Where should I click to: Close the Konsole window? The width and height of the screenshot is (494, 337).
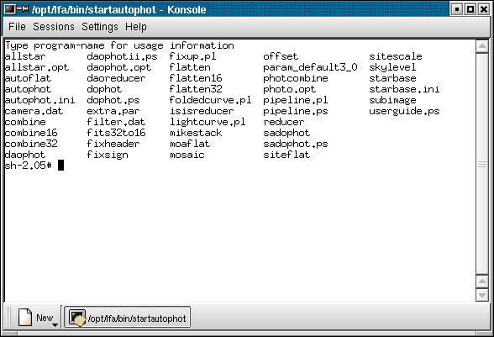(483, 9)
